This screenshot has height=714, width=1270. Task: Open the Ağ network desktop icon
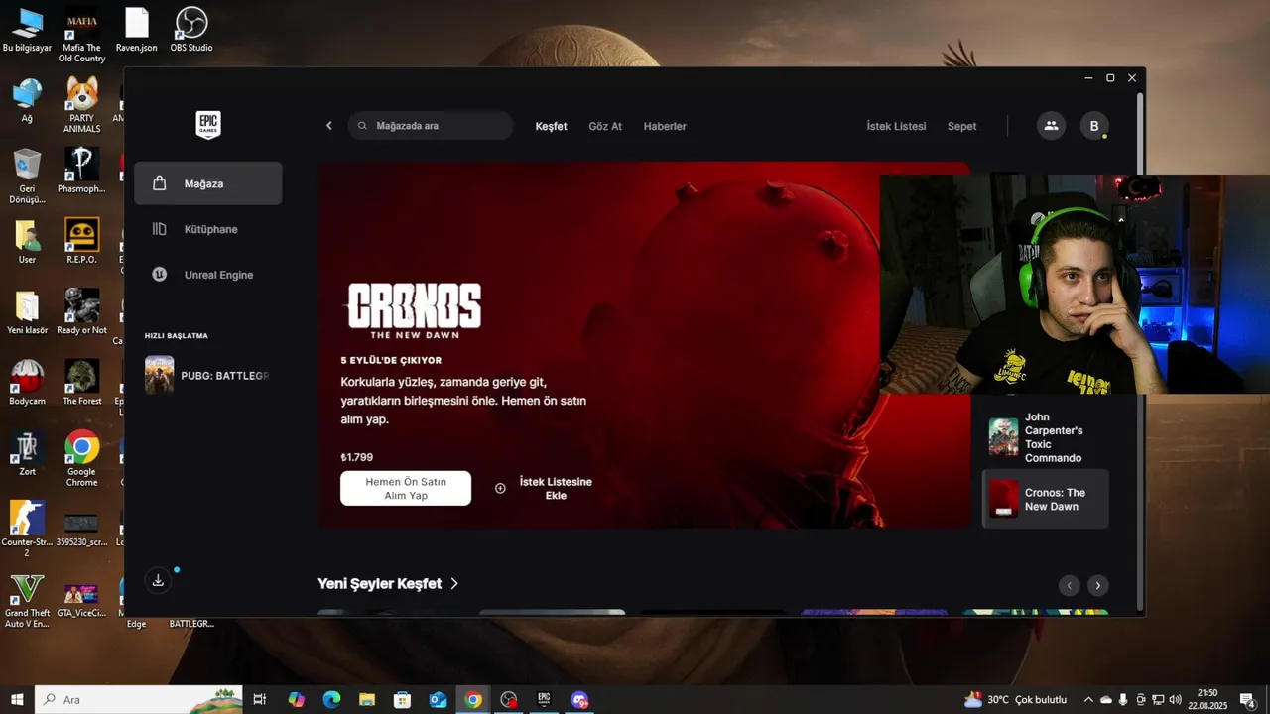tap(27, 100)
